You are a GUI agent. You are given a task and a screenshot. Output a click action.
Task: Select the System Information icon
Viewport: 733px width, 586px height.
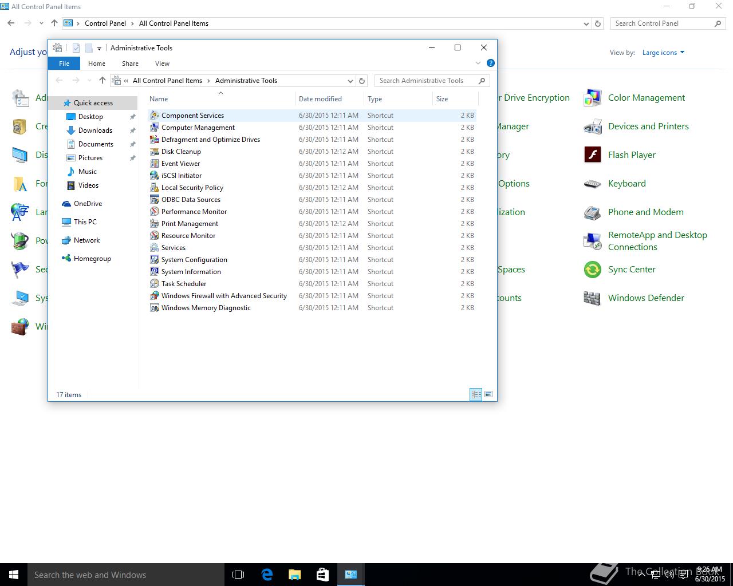tap(155, 271)
